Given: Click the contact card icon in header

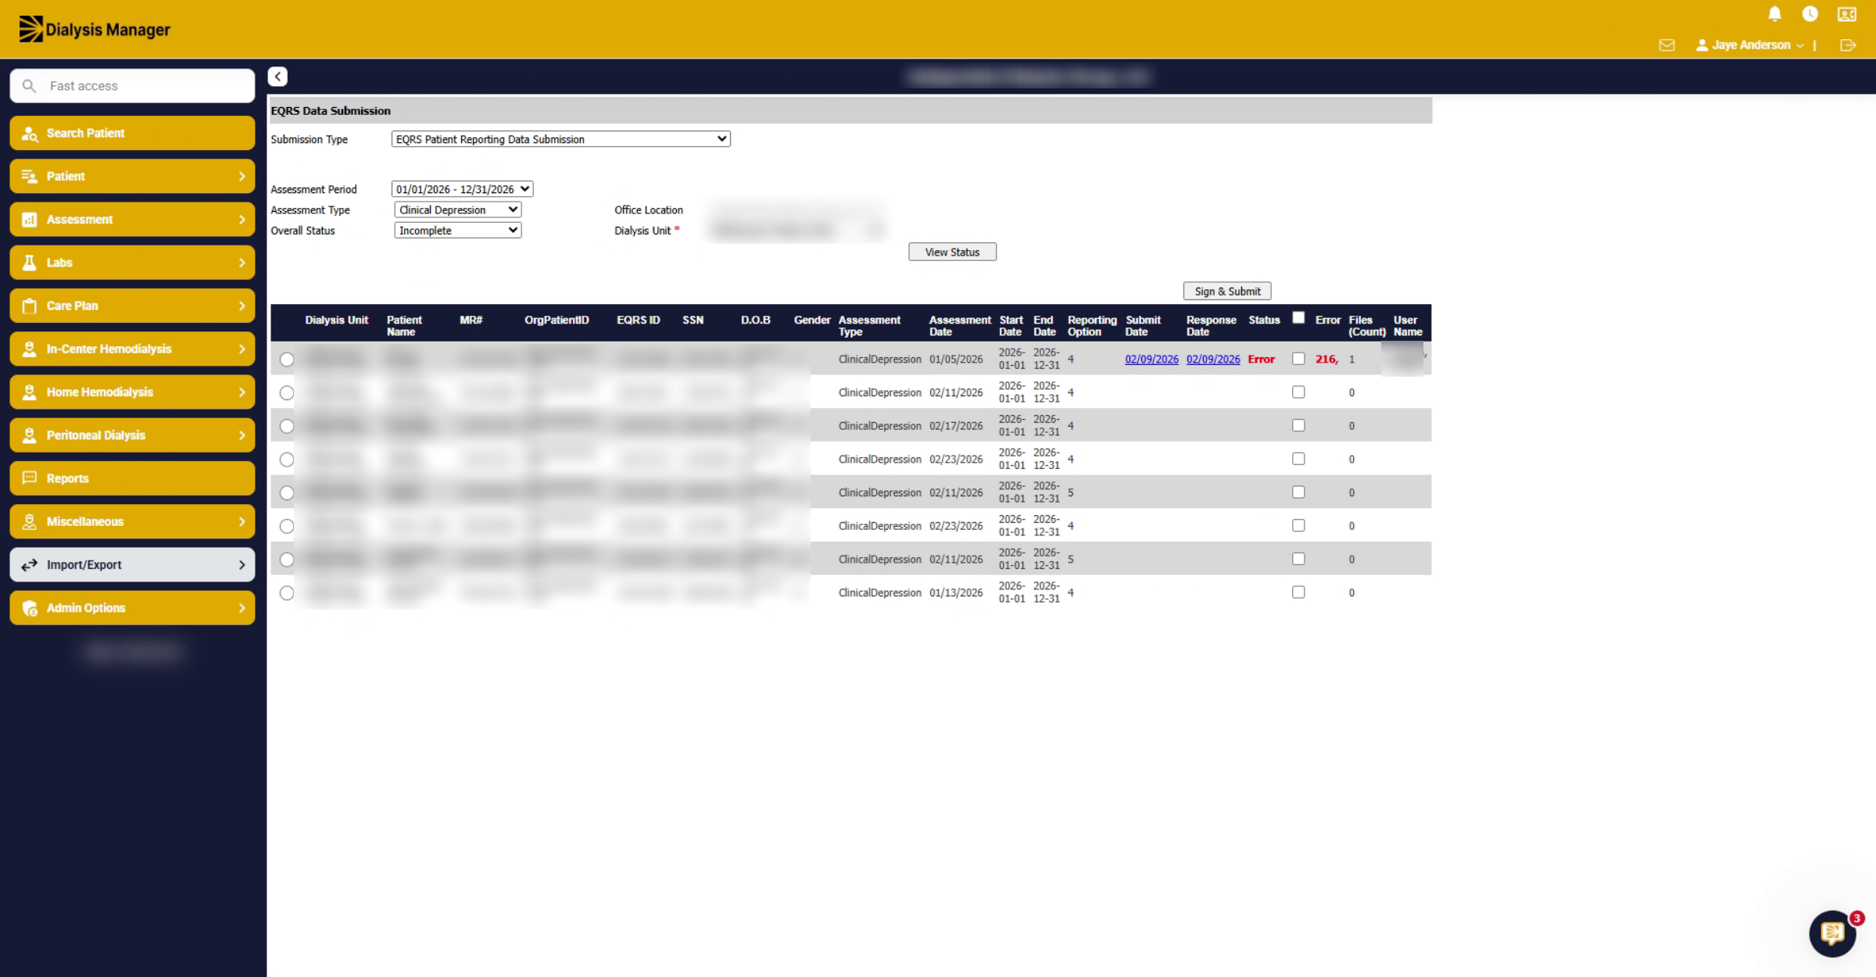Looking at the screenshot, I should [x=1846, y=14].
